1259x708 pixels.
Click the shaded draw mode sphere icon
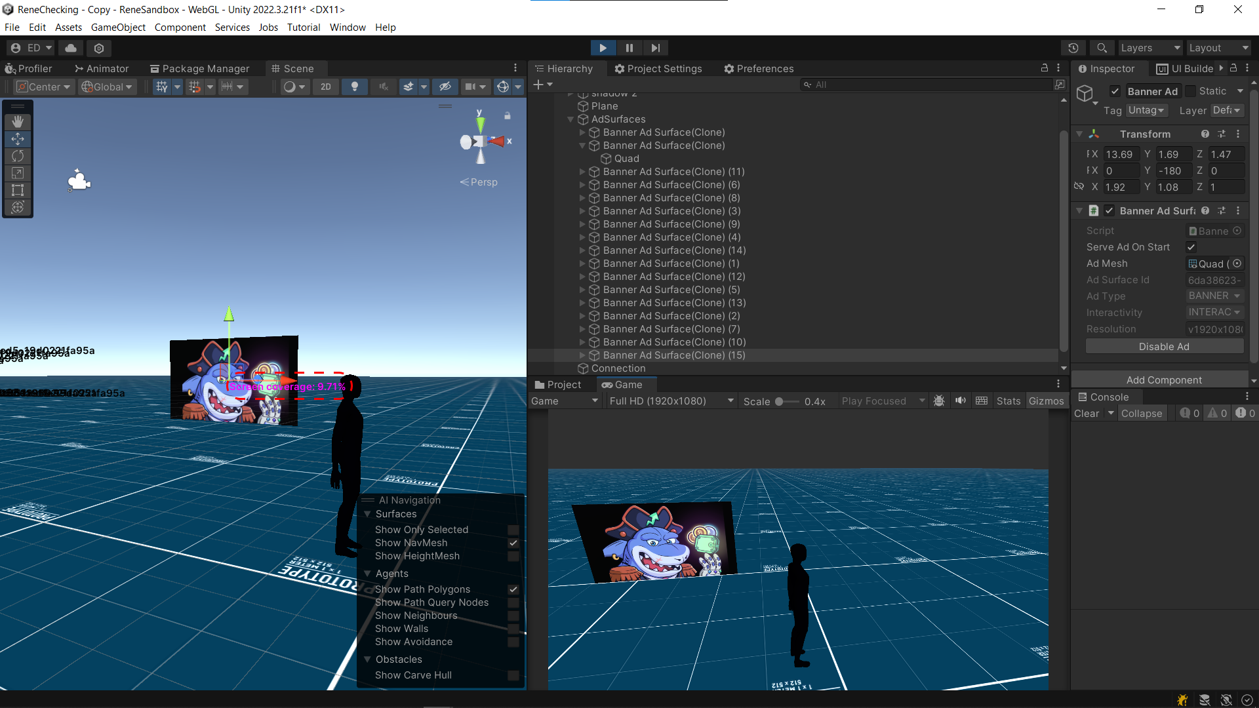pos(289,87)
